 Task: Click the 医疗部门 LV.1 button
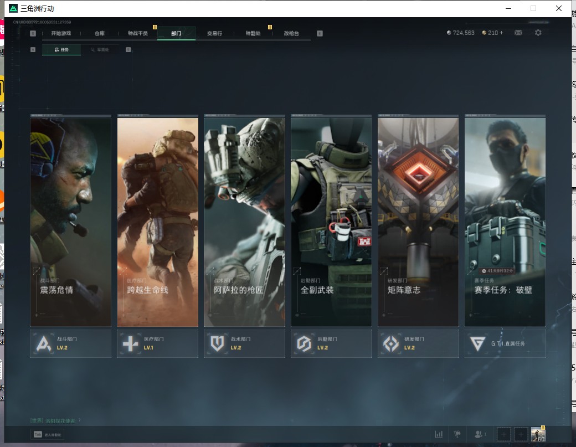[x=158, y=344]
